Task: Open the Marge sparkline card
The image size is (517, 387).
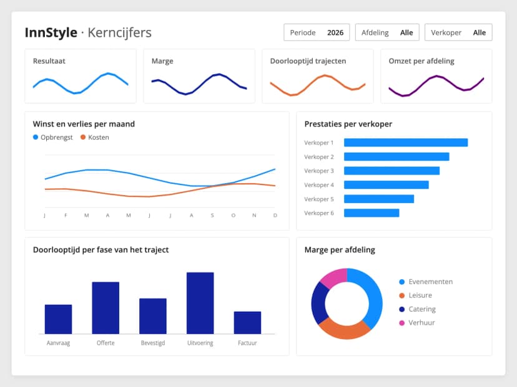Action: 199,76
